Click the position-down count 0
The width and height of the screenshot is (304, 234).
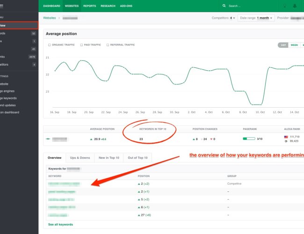[214, 139]
